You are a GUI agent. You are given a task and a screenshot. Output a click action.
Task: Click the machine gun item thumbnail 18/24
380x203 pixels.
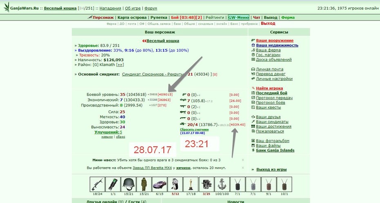(97, 184)
